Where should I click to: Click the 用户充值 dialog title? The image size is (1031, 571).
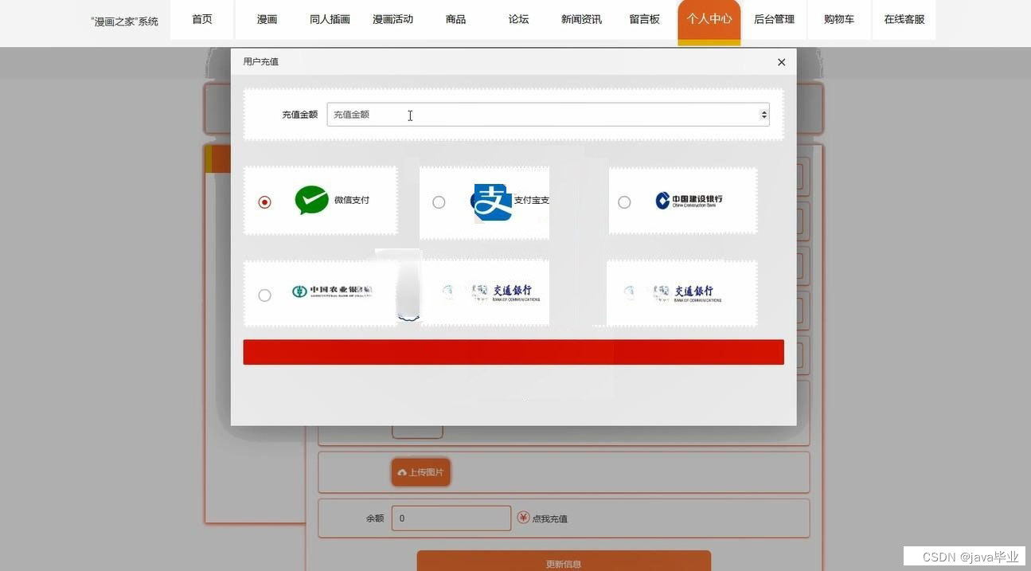coord(261,61)
